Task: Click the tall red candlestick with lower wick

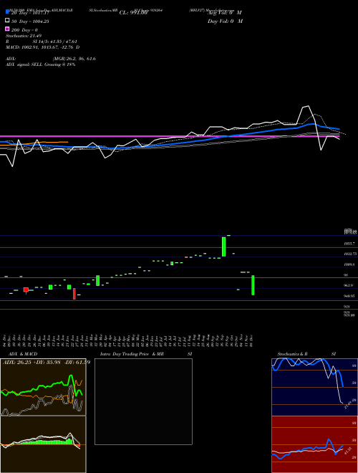Action: click(x=74, y=294)
